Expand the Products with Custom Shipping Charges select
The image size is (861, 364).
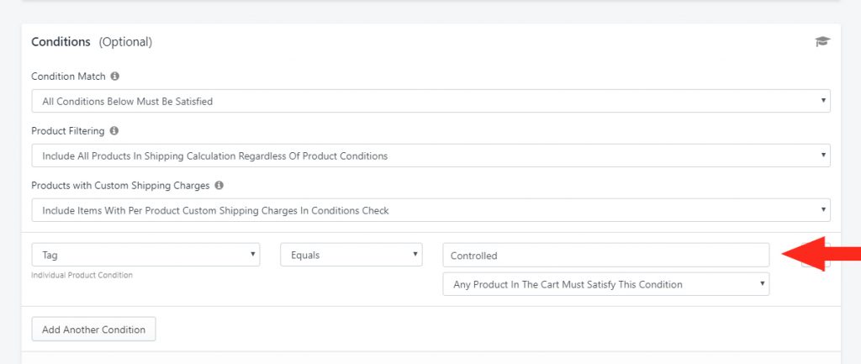[x=431, y=210]
